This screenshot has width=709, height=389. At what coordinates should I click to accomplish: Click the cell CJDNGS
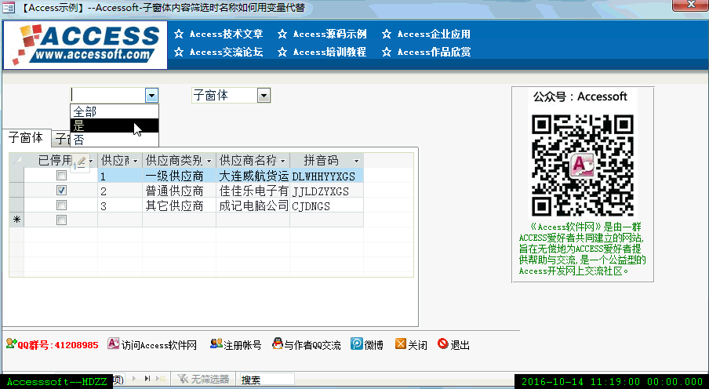pyautogui.click(x=326, y=205)
